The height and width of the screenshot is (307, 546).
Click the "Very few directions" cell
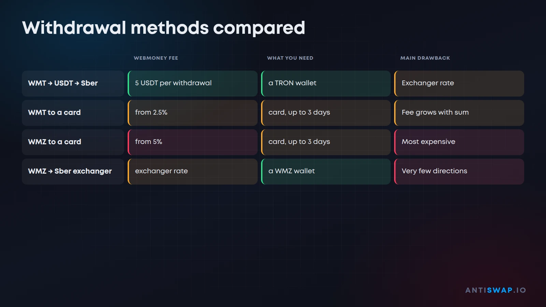[459, 172]
